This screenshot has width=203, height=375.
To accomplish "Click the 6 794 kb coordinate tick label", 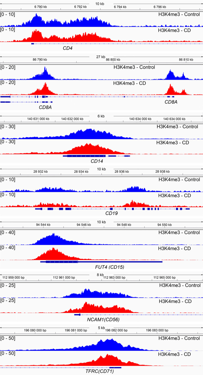I will 120,7.
